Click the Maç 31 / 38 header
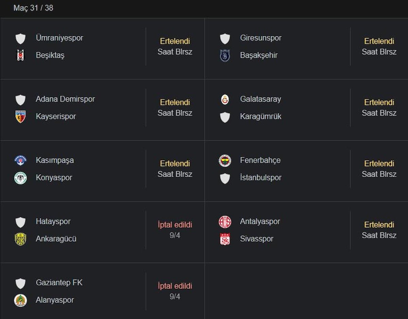This screenshot has height=319, width=408. (33, 8)
